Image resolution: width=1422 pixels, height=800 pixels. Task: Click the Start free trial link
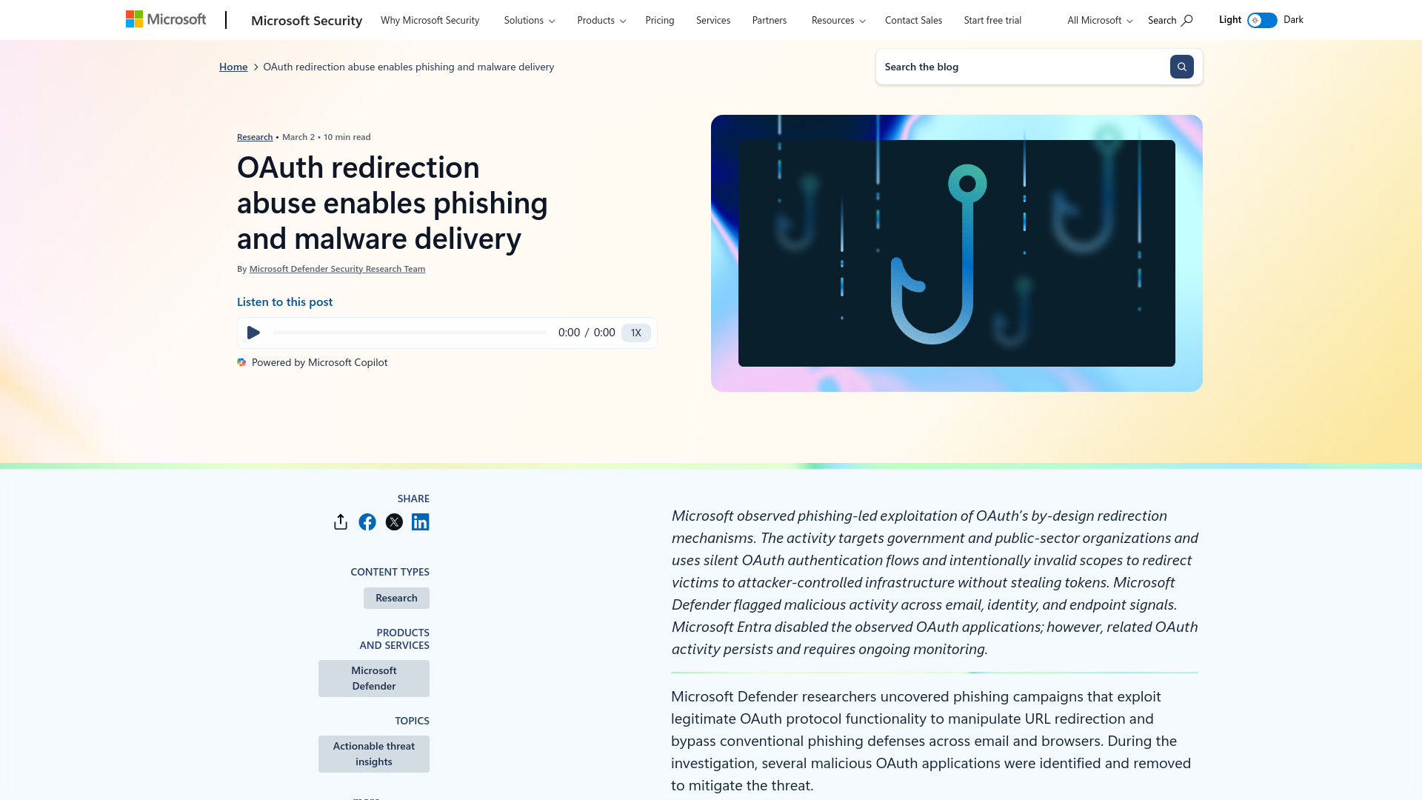point(992,20)
